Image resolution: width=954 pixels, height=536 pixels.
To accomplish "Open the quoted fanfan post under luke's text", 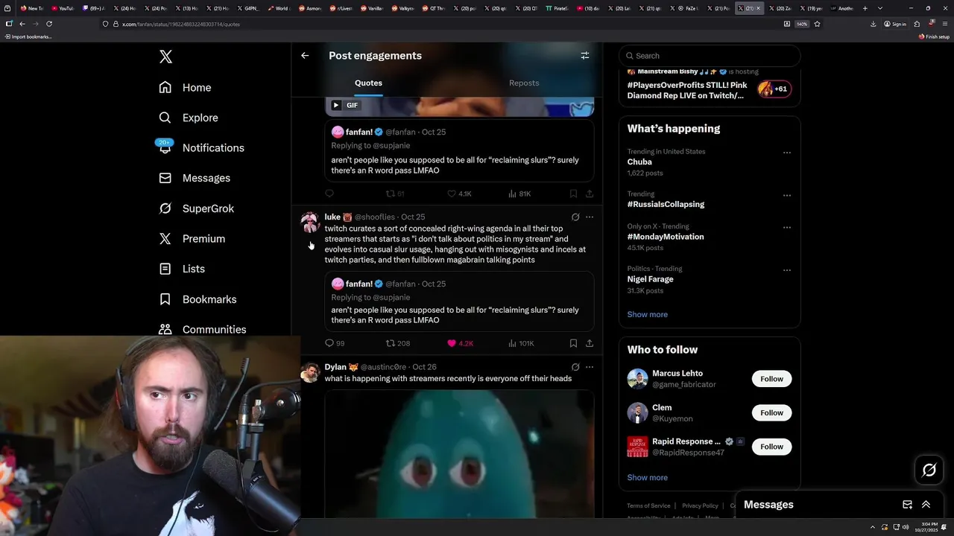I will click(459, 301).
